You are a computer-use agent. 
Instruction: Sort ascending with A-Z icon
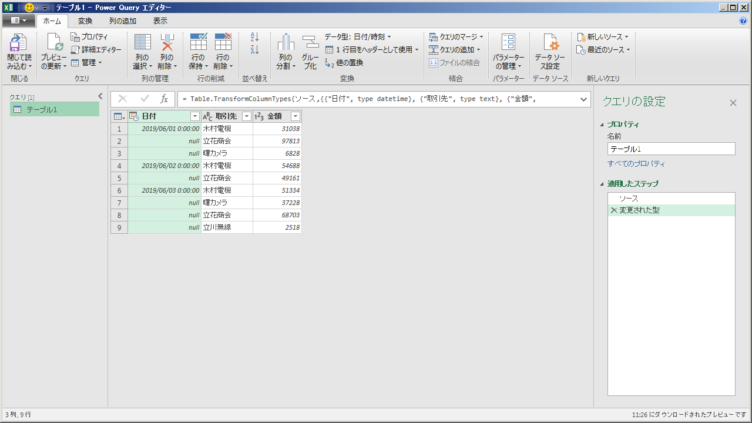tap(254, 37)
